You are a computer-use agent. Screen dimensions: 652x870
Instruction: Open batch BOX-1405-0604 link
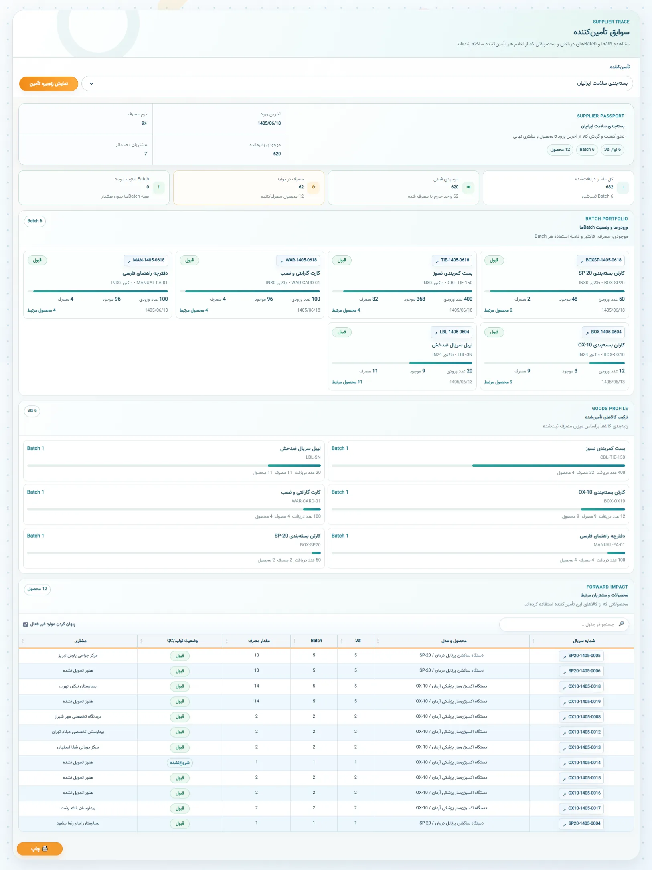click(603, 332)
